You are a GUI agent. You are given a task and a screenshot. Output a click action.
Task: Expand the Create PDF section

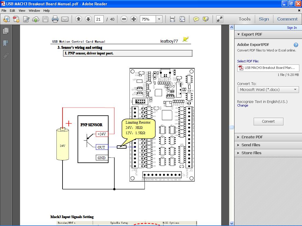(252, 137)
